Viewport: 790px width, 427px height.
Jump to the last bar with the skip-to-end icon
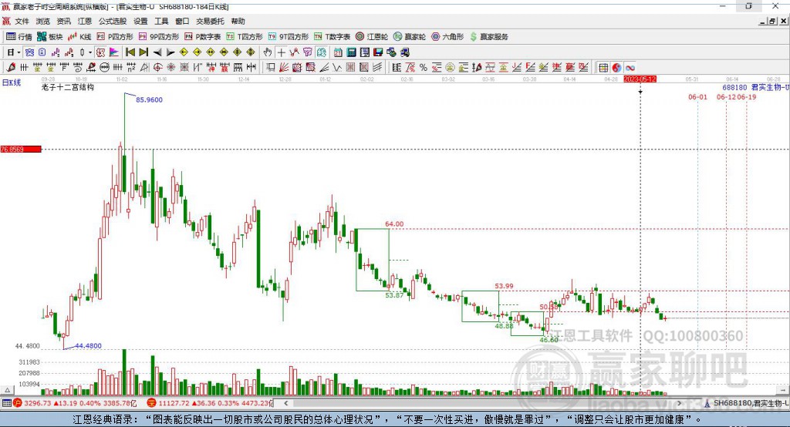pyautogui.click(x=143, y=52)
